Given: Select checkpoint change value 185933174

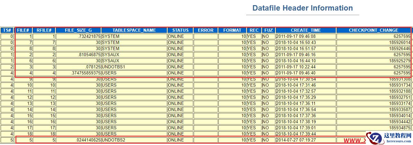Looking at the screenshot, I should tap(400, 103).
